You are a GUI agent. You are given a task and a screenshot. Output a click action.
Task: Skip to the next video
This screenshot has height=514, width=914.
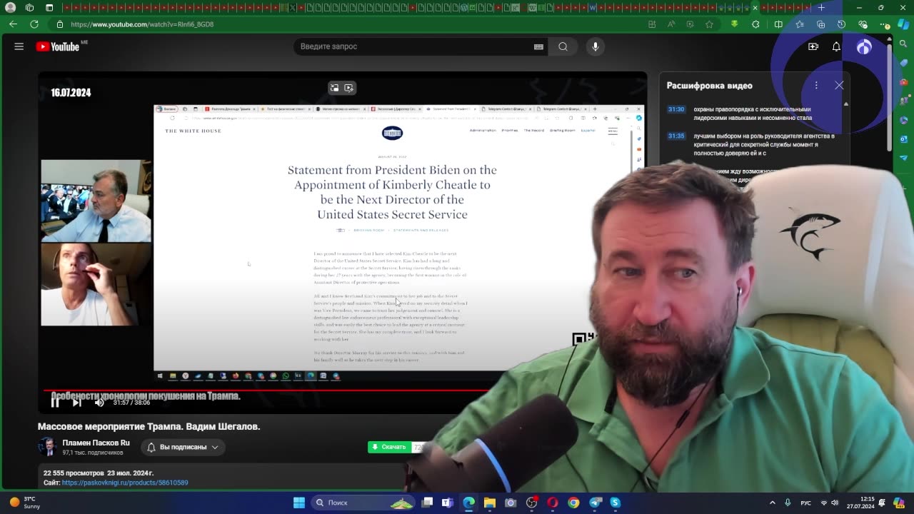[x=77, y=403]
